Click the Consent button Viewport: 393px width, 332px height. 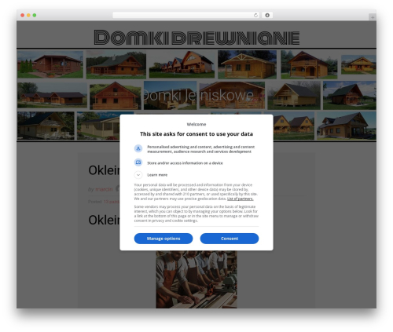pyautogui.click(x=230, y=239)
